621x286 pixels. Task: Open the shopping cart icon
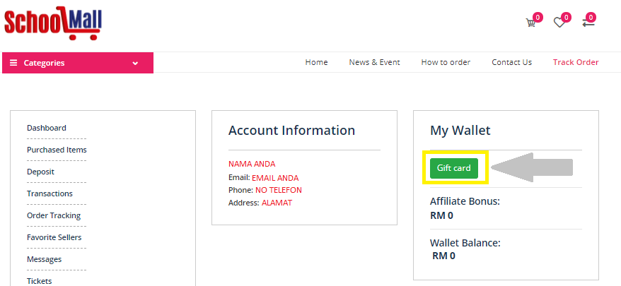530,23
